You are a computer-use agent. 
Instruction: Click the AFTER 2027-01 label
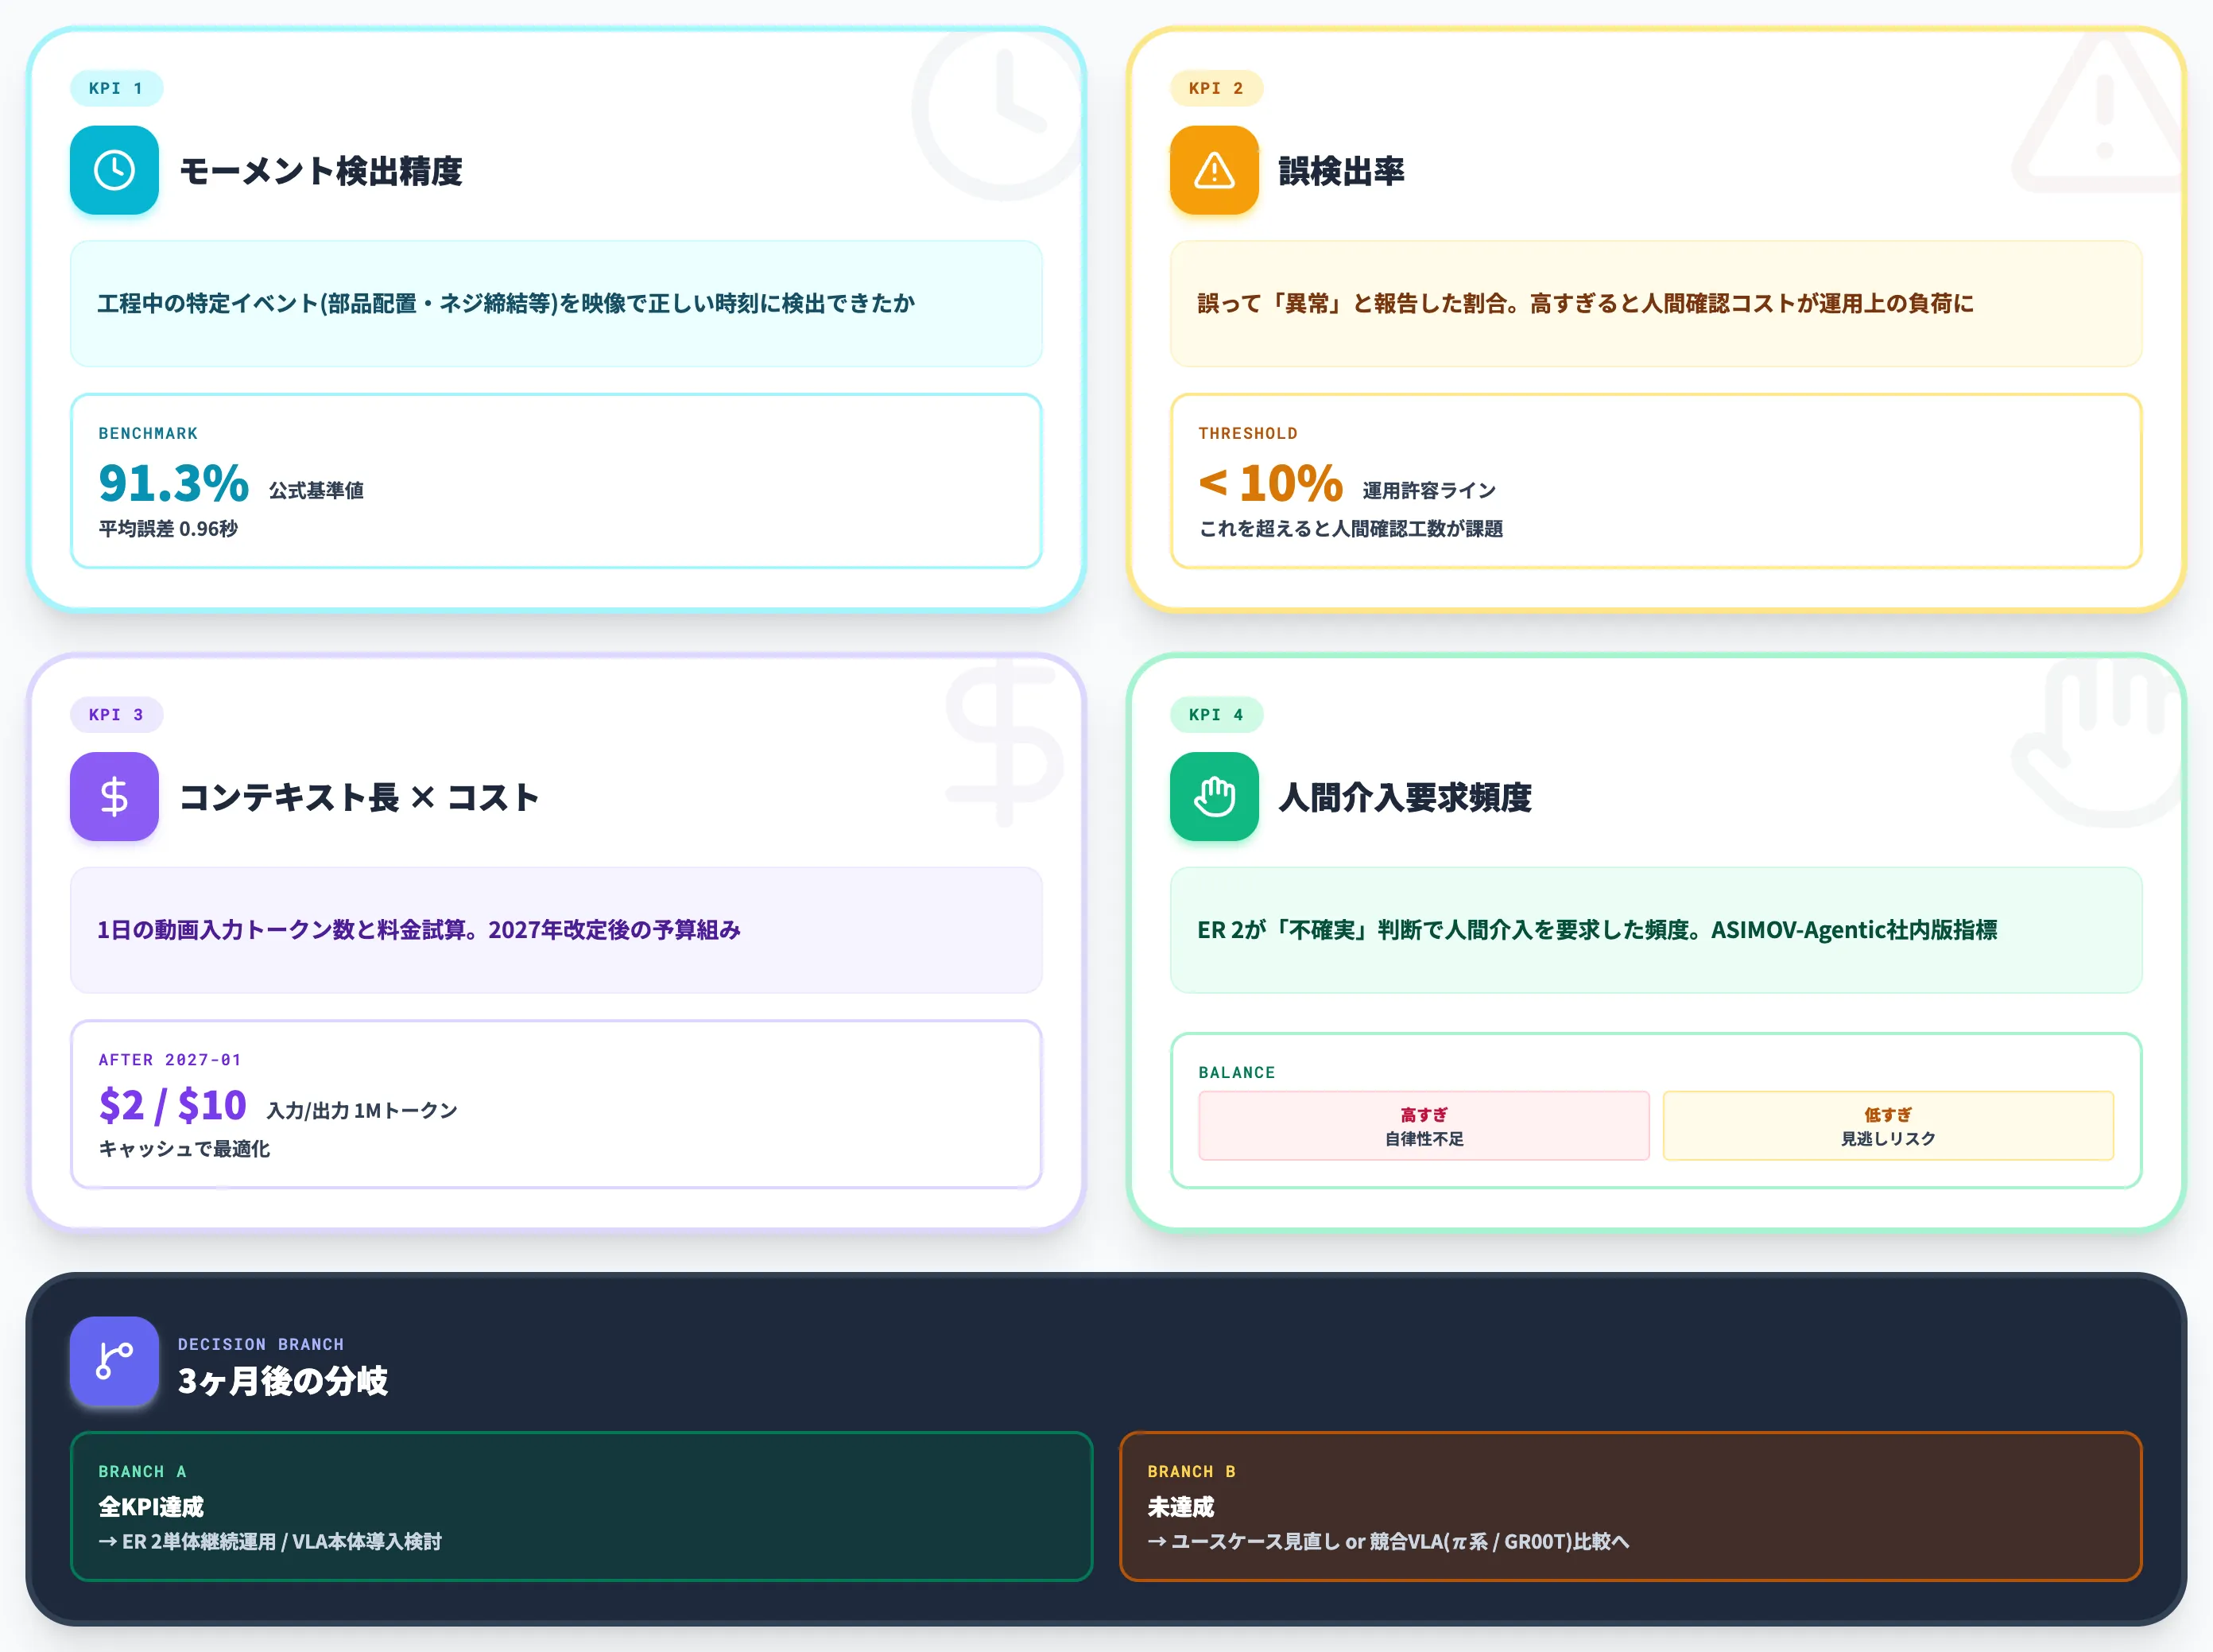coord(170,1060)
